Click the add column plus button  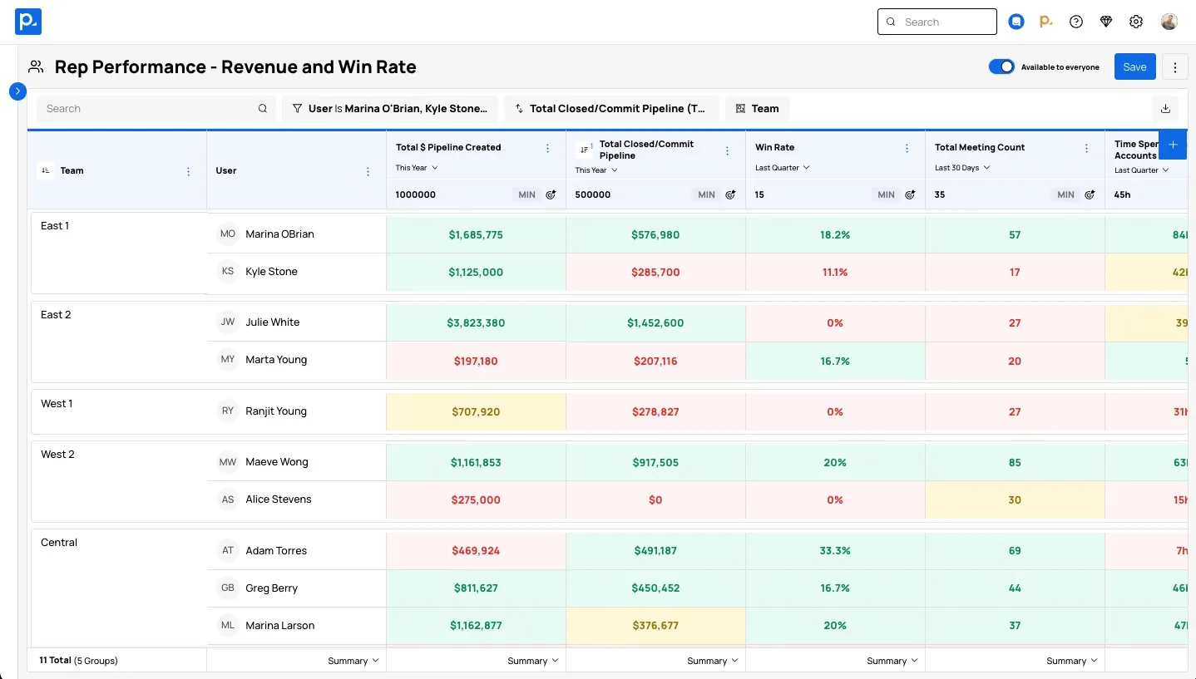tap(1173, 145)
